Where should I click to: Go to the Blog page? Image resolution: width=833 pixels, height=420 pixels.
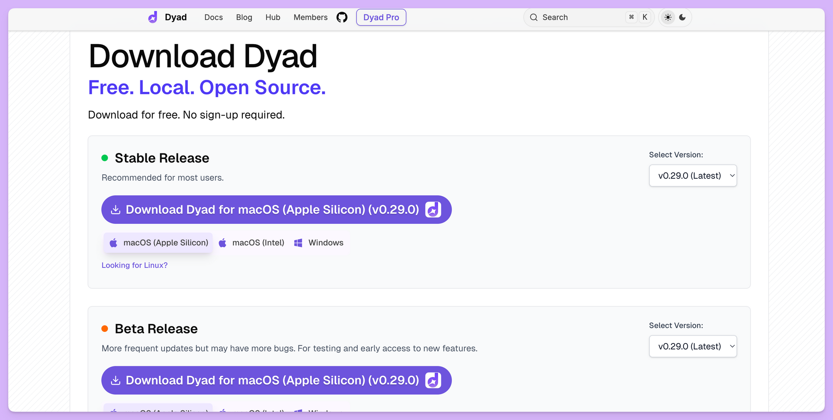[x=244, y=17]
